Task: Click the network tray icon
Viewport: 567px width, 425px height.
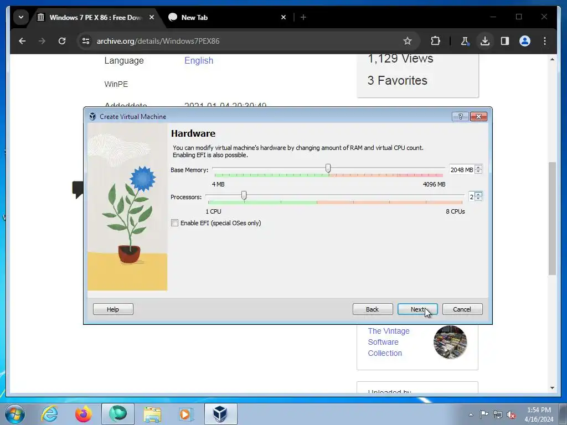Action: click(498, 414)
